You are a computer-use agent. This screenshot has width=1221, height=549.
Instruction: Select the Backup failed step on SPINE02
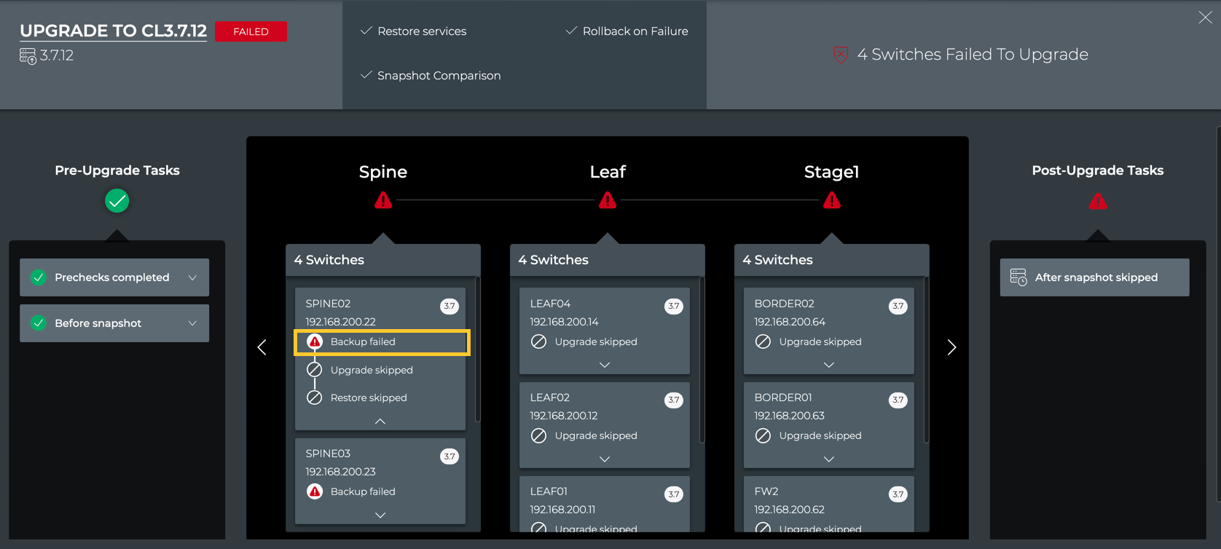coord(382,342)
